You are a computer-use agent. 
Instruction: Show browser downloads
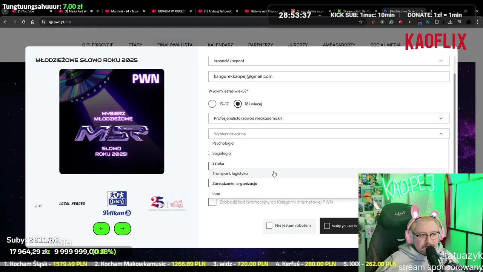click(x=450, y=22)
